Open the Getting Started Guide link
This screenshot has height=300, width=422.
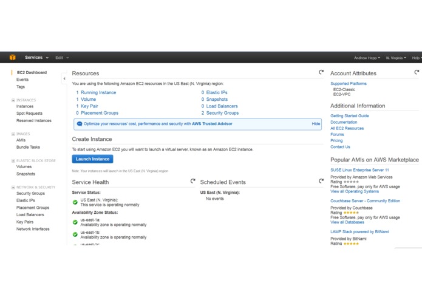pyautogui.click(x=349, y=116)
